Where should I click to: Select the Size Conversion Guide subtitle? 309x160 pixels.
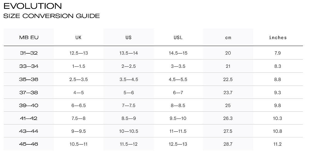(x=51, y=16)
